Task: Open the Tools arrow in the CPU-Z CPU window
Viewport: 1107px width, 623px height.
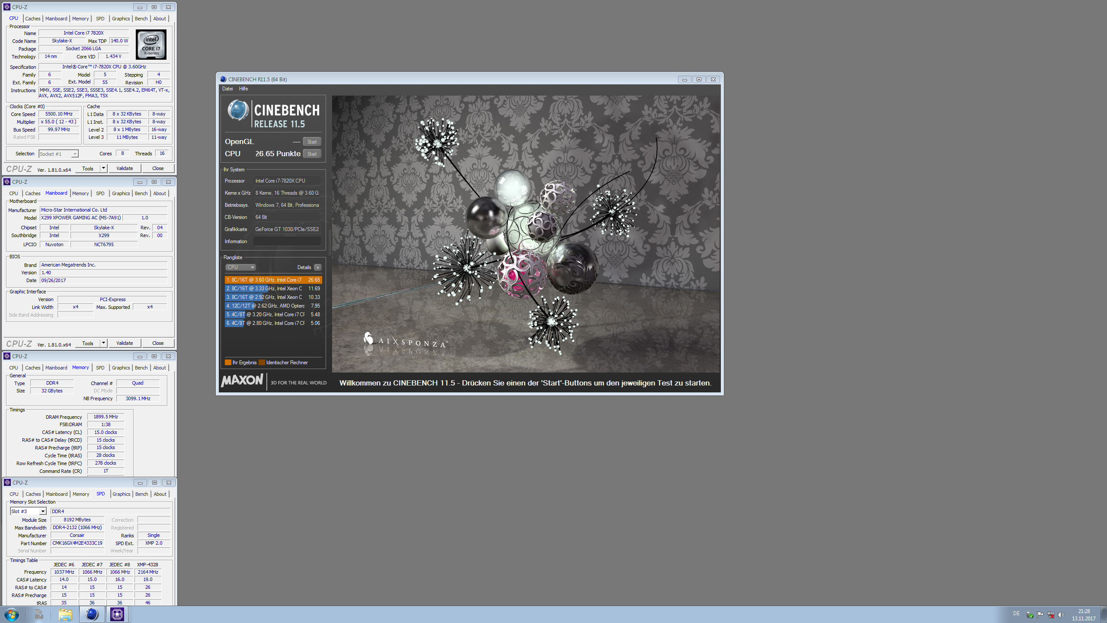Action: [x=103, y=168]
